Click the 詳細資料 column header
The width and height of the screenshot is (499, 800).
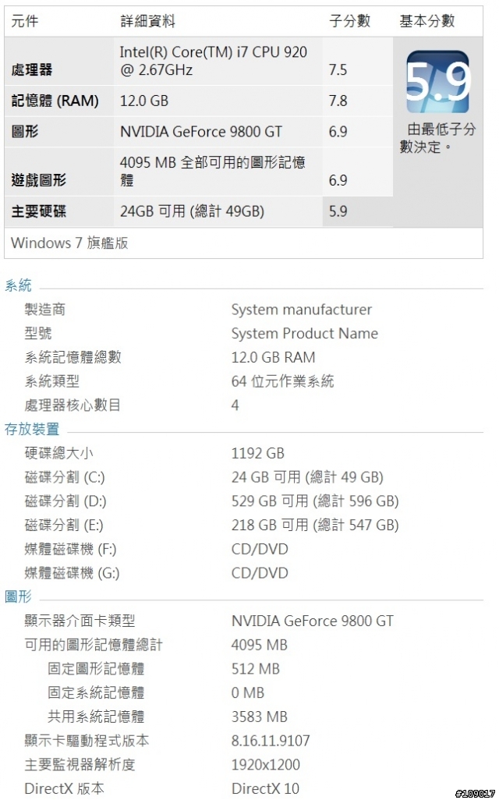[147, 21]
